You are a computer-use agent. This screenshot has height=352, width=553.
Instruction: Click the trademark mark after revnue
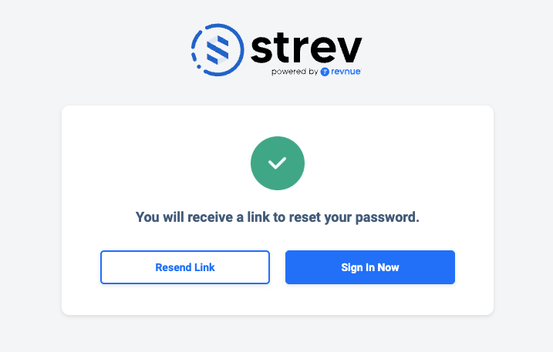[x=361, y=69]
